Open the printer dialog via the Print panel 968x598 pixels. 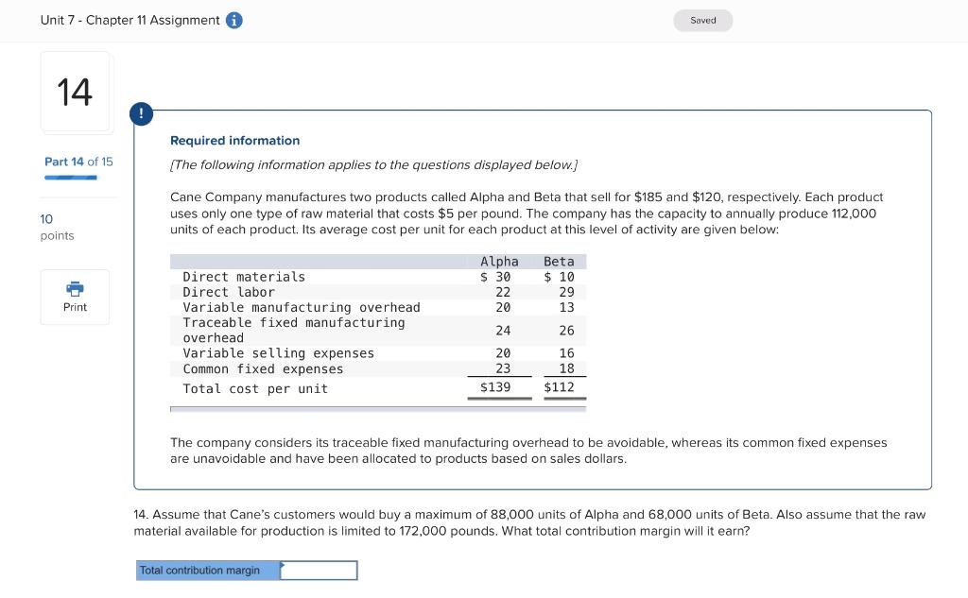click(x=75, y=297)
